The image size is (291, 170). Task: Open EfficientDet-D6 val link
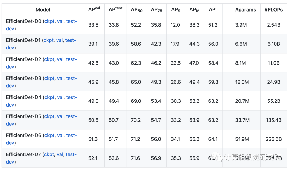[60, 136]
